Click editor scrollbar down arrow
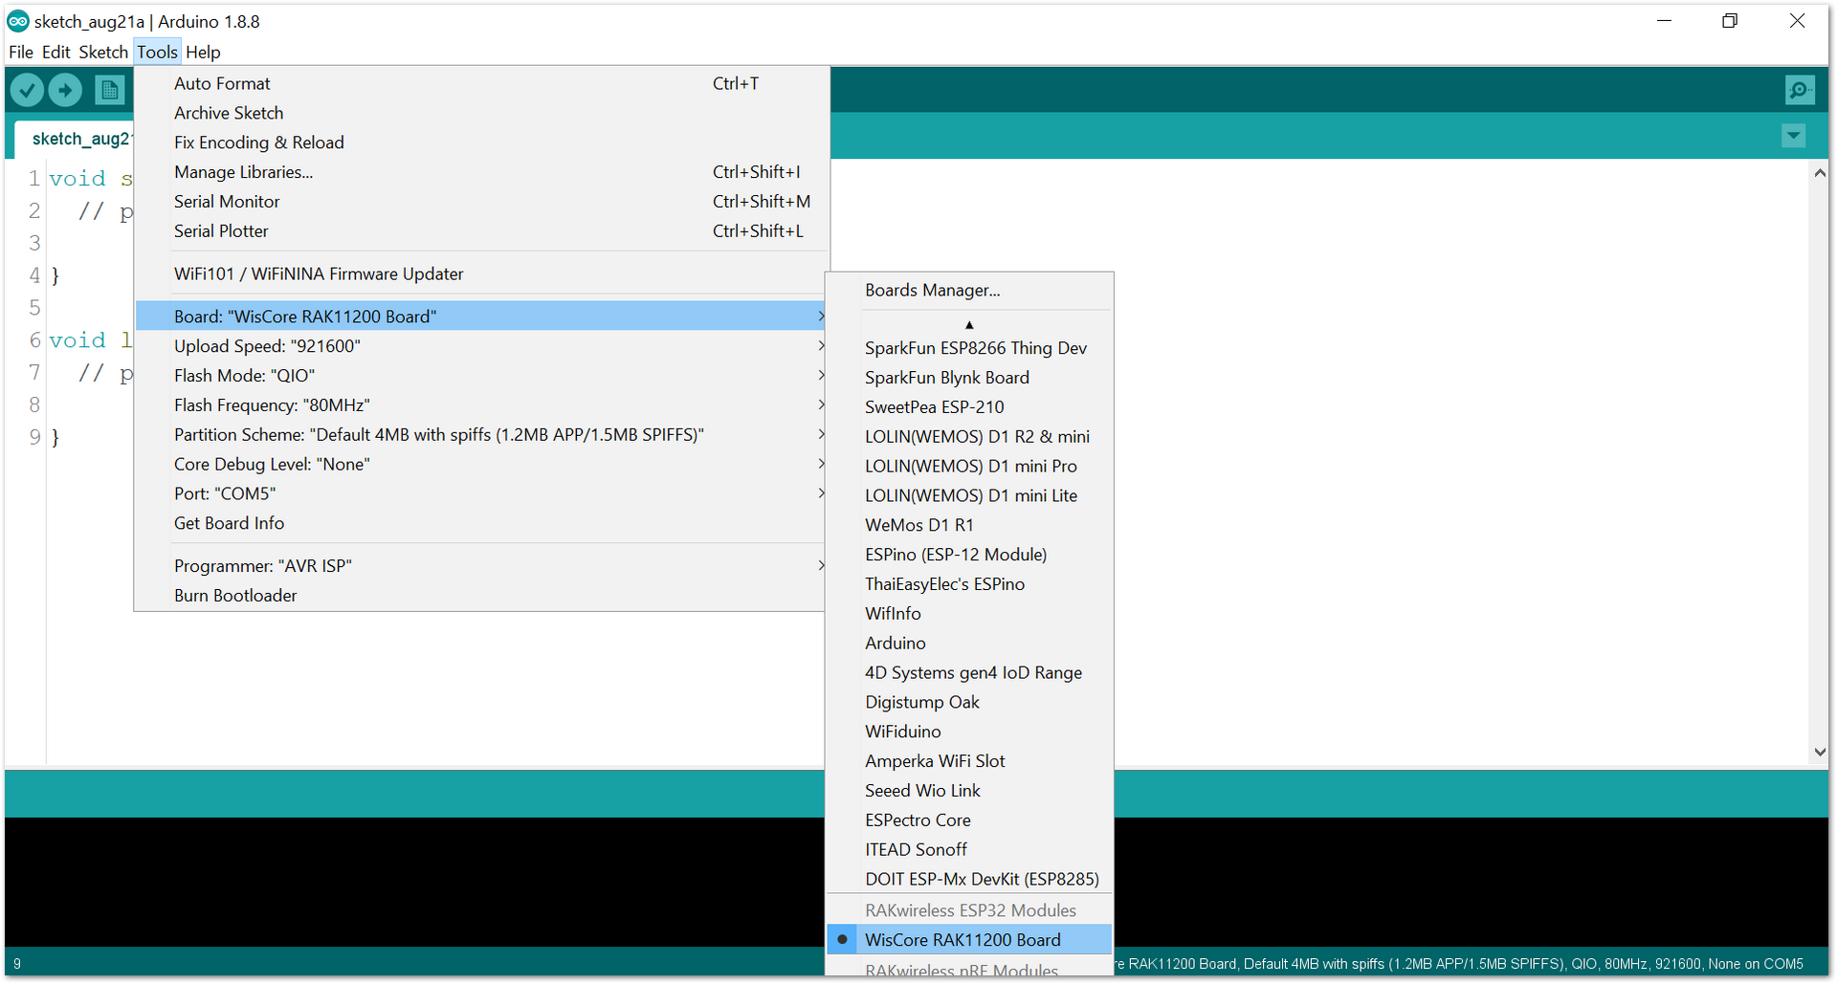Viewport: 1837px width, 984px height. pyautogui.click(x=1819, y=753)
